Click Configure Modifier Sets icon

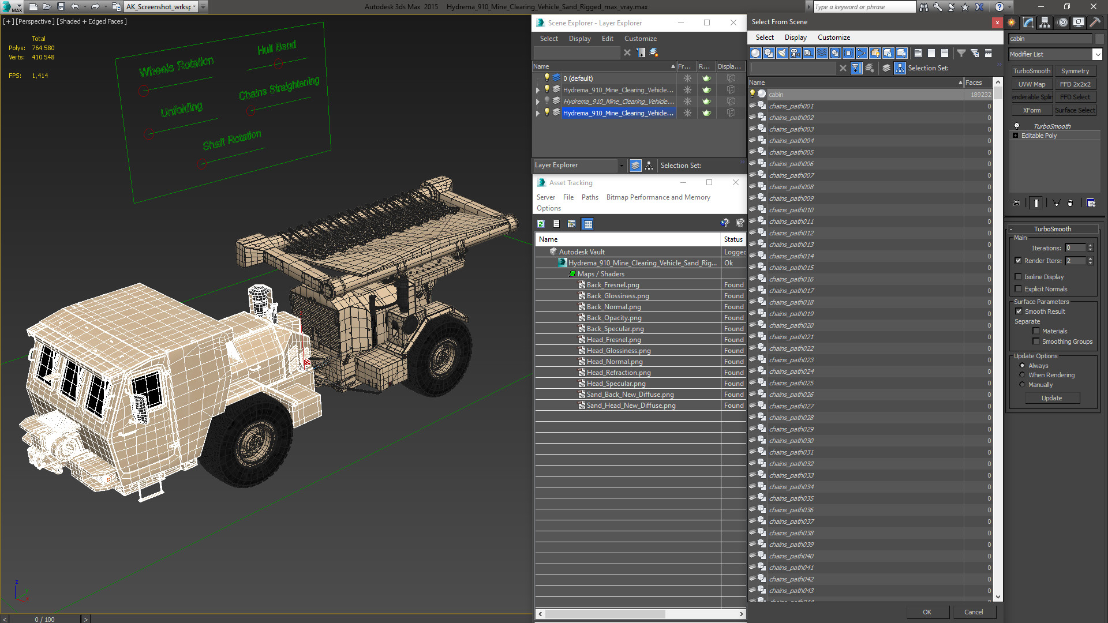(x=1091, y=203)
